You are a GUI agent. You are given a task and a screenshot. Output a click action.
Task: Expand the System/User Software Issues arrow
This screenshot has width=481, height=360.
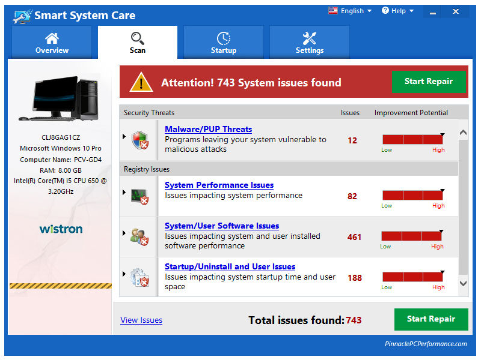124,233
